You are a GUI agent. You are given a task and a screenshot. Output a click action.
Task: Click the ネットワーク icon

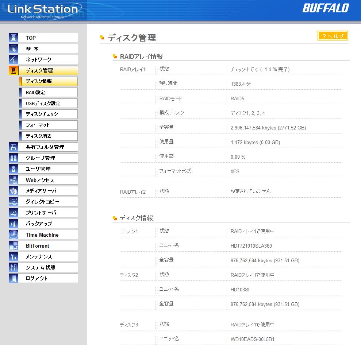[x=14, y=59]
